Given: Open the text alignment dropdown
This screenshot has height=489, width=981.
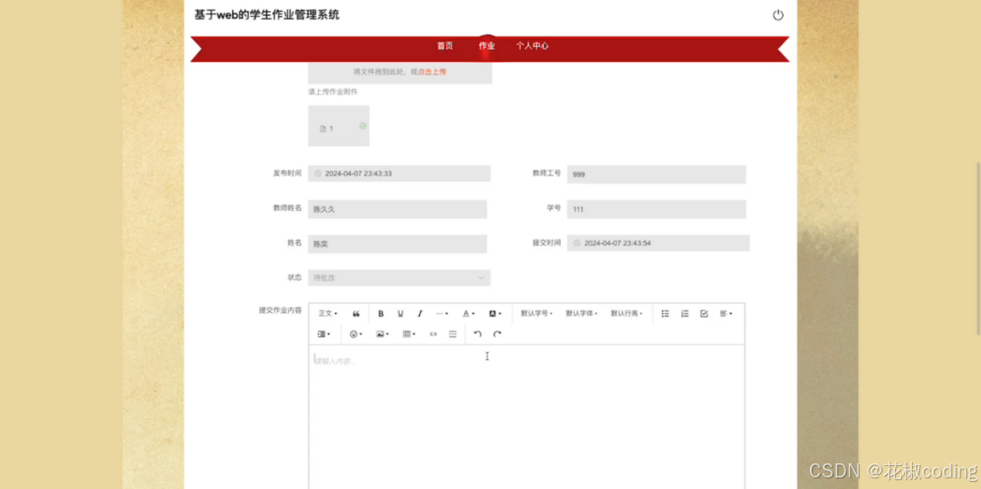Looking at the screenshot, I should 726,314.
